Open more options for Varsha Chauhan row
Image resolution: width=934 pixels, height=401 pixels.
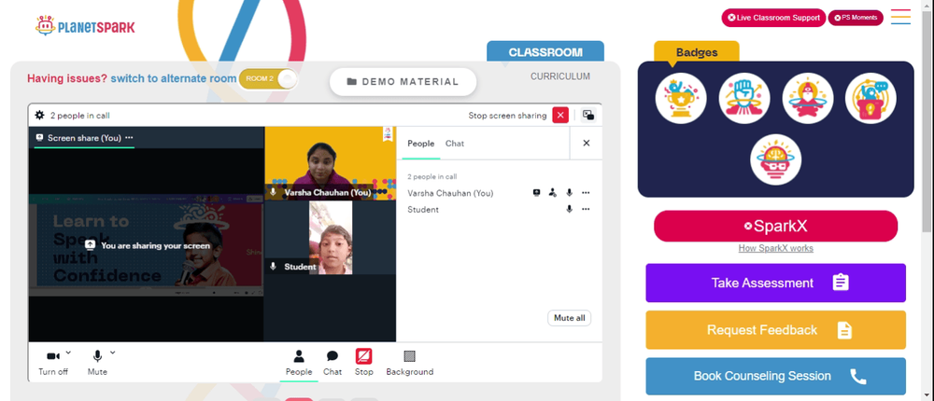coord(586,193)
